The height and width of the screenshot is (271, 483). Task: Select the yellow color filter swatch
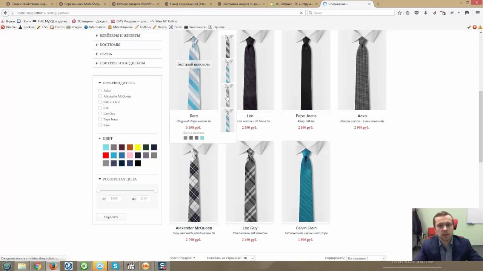(x=138, y=147)
